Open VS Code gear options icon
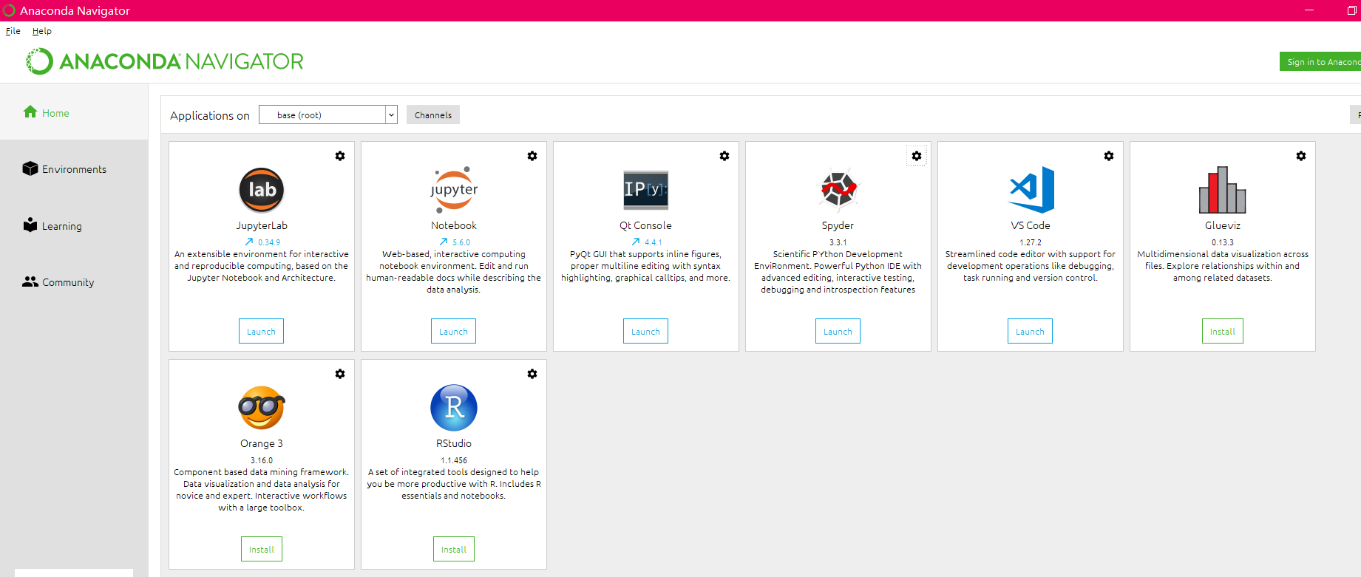 1109,156
